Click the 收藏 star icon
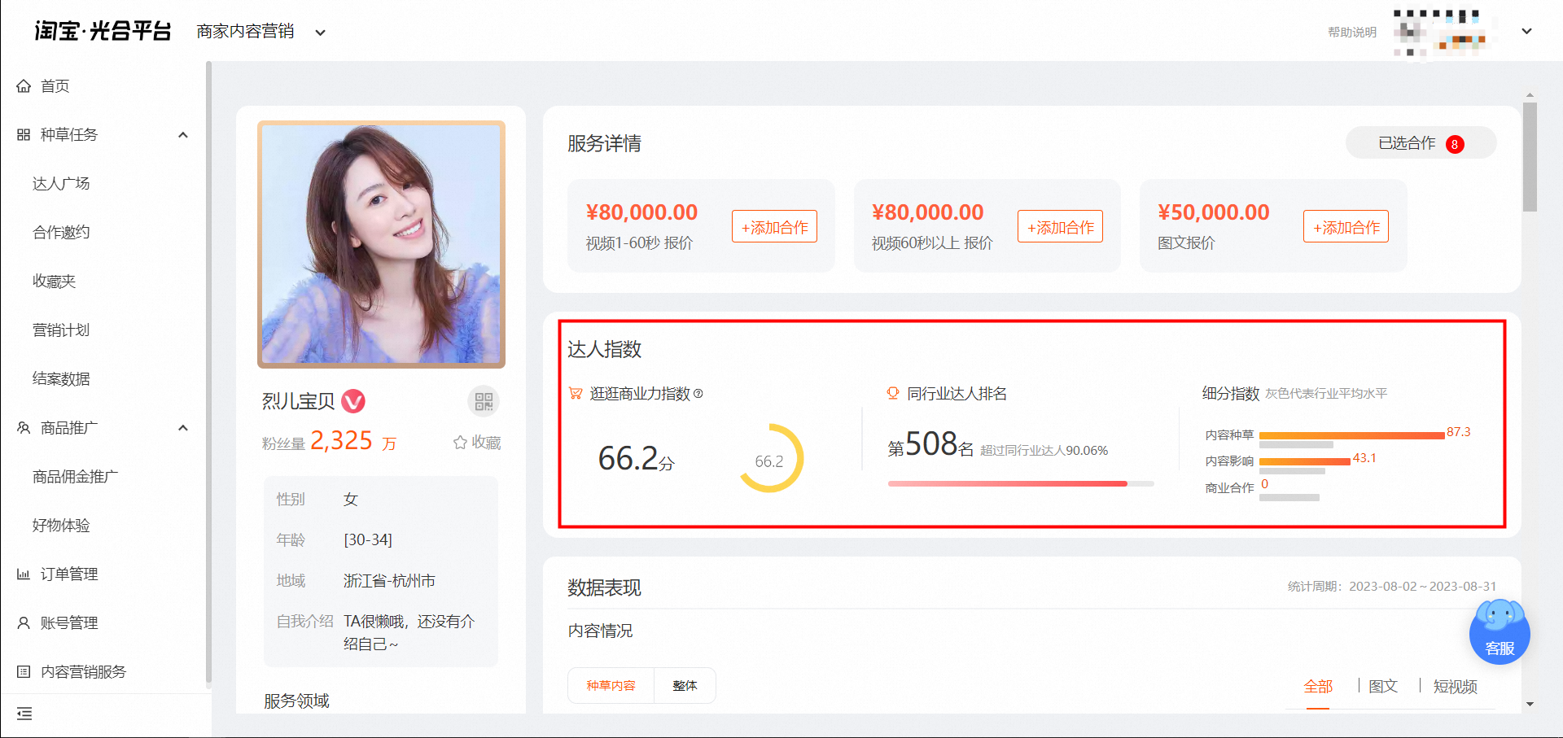The image size is (1563, 738). click(x=460, y=443)
